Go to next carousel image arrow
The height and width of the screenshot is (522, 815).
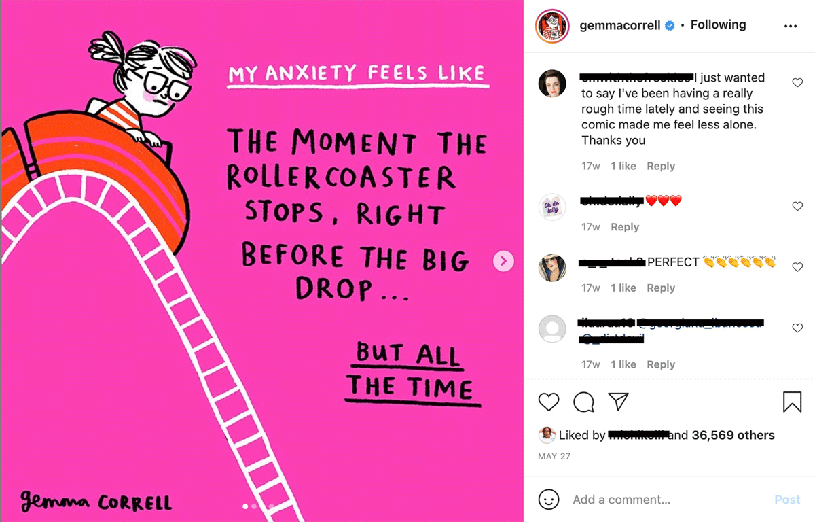(x=503, y=261)
